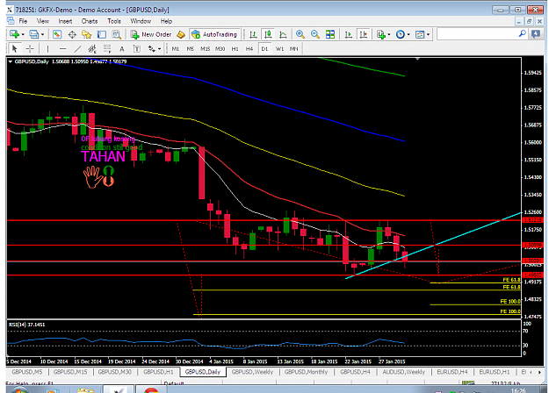Open the Data Window crosshair-target icon
The width and height of the screenshot is (549, 393).
(x=72, y=34)
